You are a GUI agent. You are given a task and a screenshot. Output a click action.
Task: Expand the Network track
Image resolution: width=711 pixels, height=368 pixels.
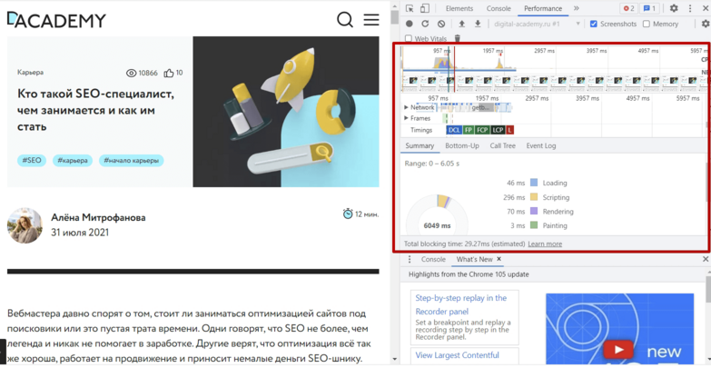406,107
